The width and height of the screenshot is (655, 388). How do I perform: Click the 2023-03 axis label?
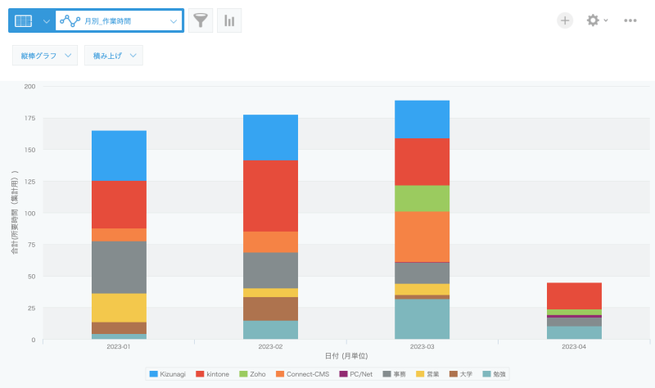click(x=422, y=346)
